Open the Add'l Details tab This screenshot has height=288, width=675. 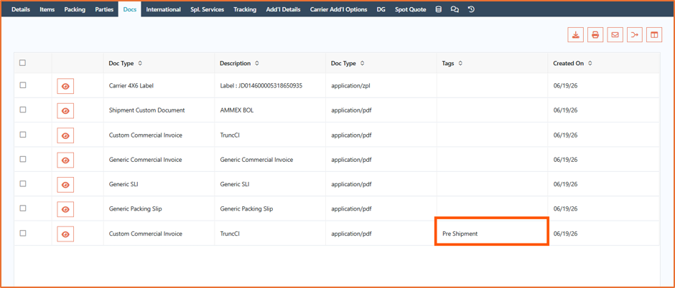coord(283,9)
